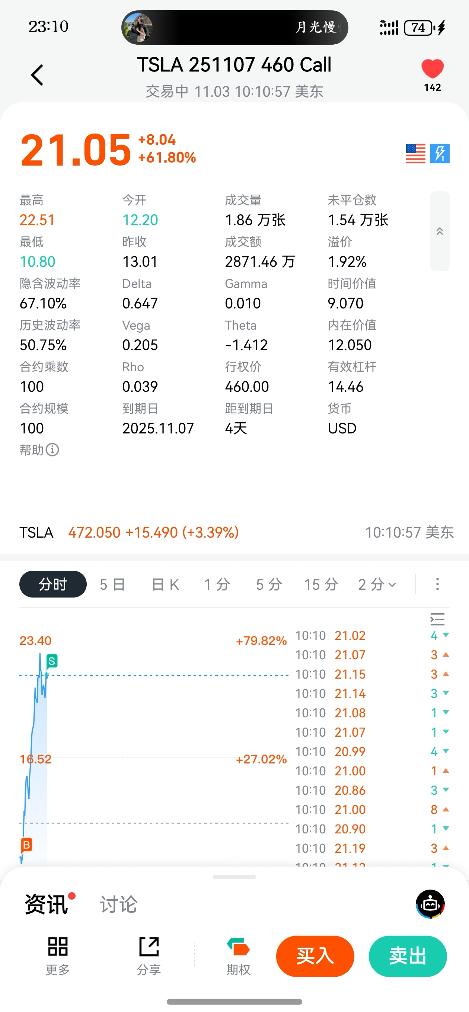Tap the green 卖出 sell button
The height and width of the screenshot is (1012, 469).
(408, 956)
